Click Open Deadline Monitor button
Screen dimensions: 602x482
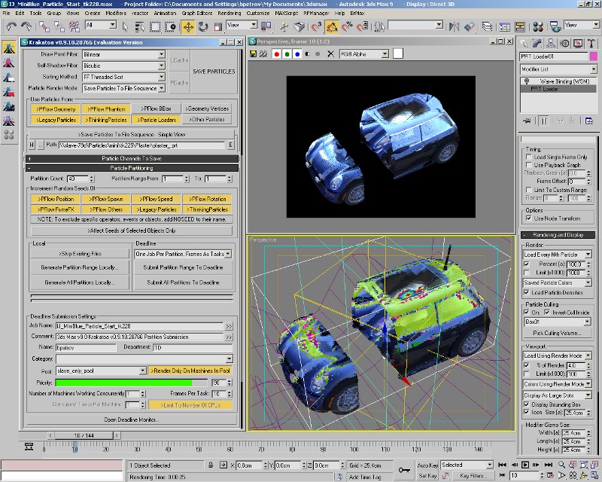(131, 419)
